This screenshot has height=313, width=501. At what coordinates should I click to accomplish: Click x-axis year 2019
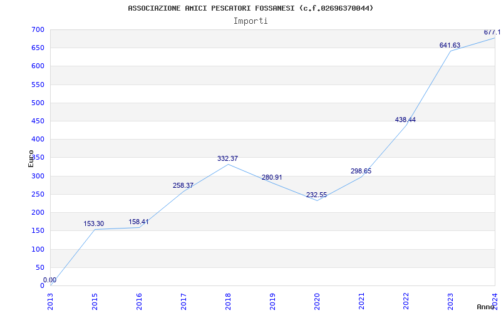click(272, 302)
